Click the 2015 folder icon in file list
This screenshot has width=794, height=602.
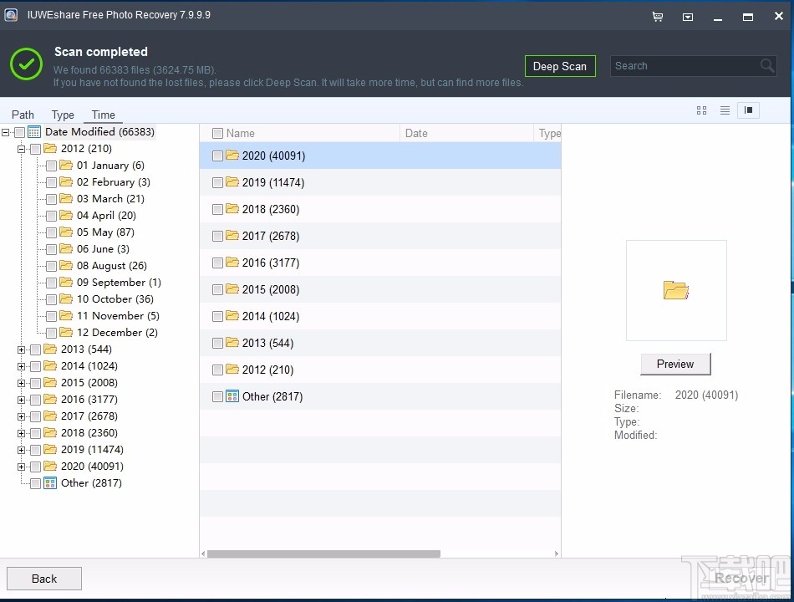pos(232,288)
